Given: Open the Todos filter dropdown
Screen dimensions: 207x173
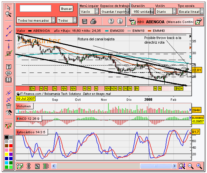Looking at the screenshot, I should click(x=67, y=20).
